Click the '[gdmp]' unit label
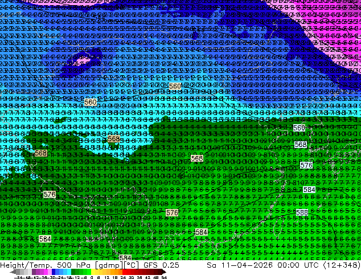Screen dimensions: 361x279 click(108, 265)
